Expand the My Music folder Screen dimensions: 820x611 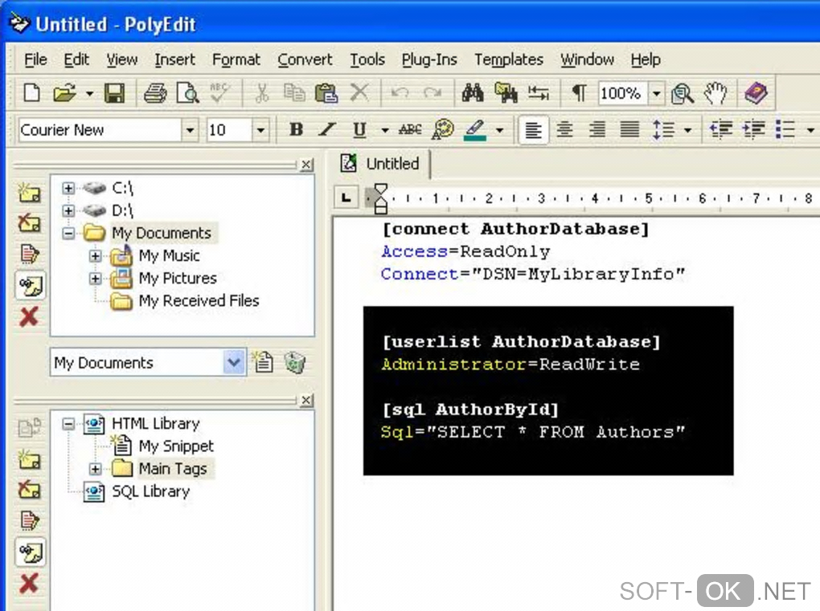pyautogui.click(x=95, y=256)
